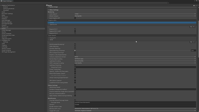Open the Target API Level dropdown

(135, 111)
